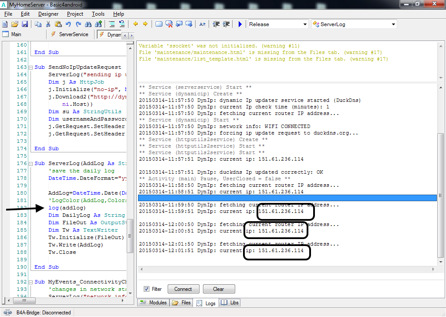The height and width of the screenshot is (317, 446).
Task: Click the remove breakpoint icon with red X
Action: (169, 24)
